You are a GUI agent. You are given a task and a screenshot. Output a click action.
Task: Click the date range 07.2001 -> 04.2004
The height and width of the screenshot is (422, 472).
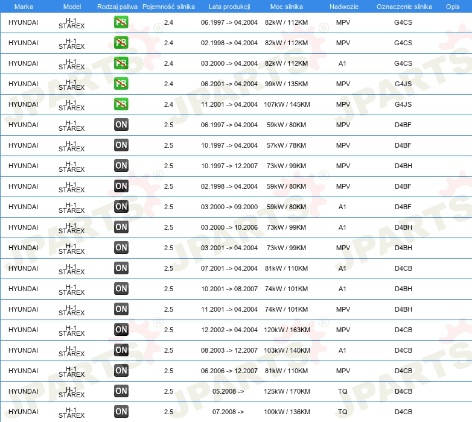pos(229,268)
